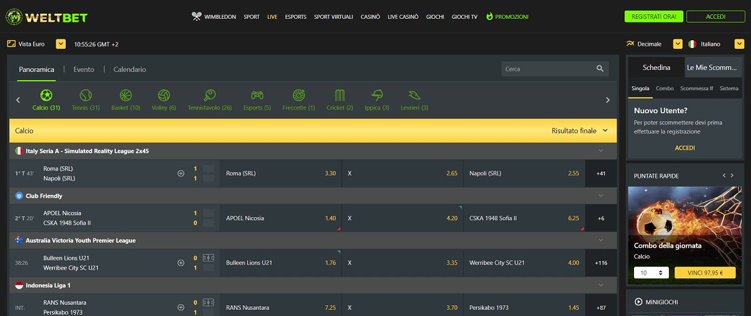The width and height of the screenshot is (751, 316).
Task: Open Promozioni with flame icon
Action: pos(507,17)
